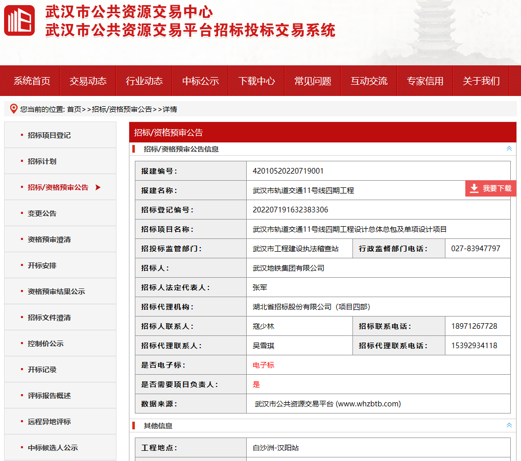Click the download icon on 我要下载
This screenshot has width=521, height=461.
tap(474, 188)
